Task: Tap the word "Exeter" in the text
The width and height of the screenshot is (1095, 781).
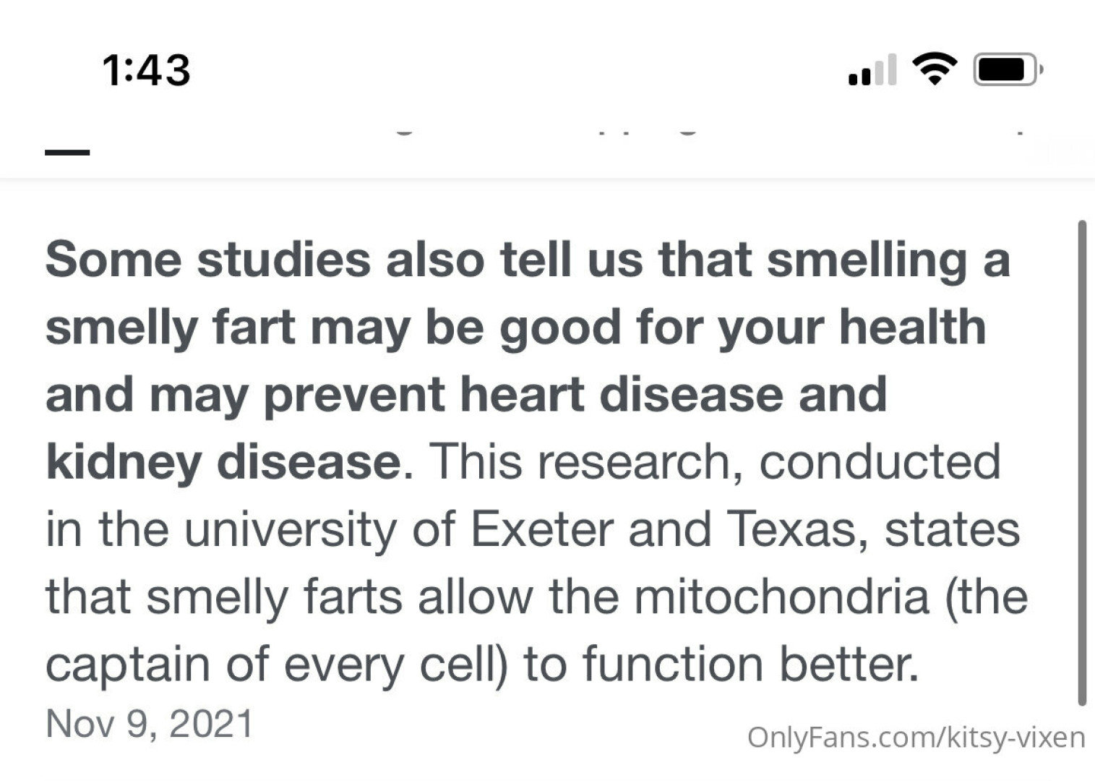Action: pos(542,529)
